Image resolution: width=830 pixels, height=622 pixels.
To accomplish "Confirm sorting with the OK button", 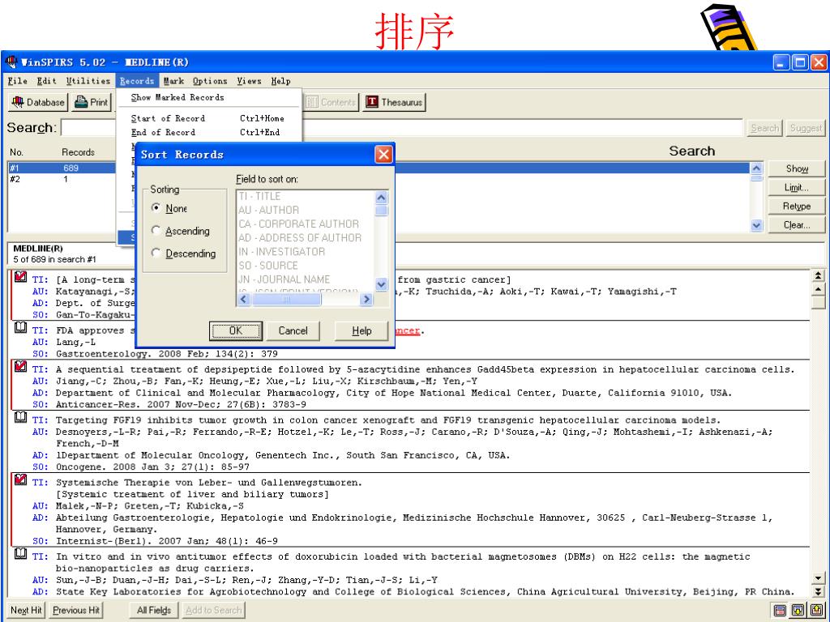I will pyautogui.click(x=236, y=331).
